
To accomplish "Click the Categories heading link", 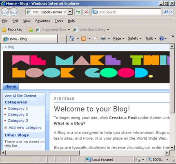I will [16, 102].
